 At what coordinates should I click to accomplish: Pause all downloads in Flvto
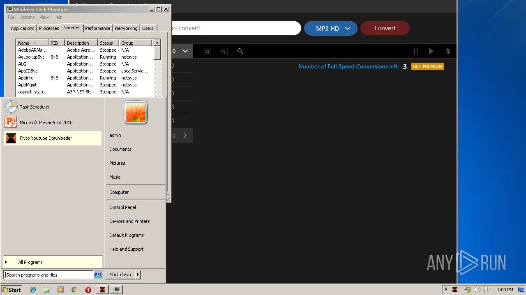(x=415, y=51)
